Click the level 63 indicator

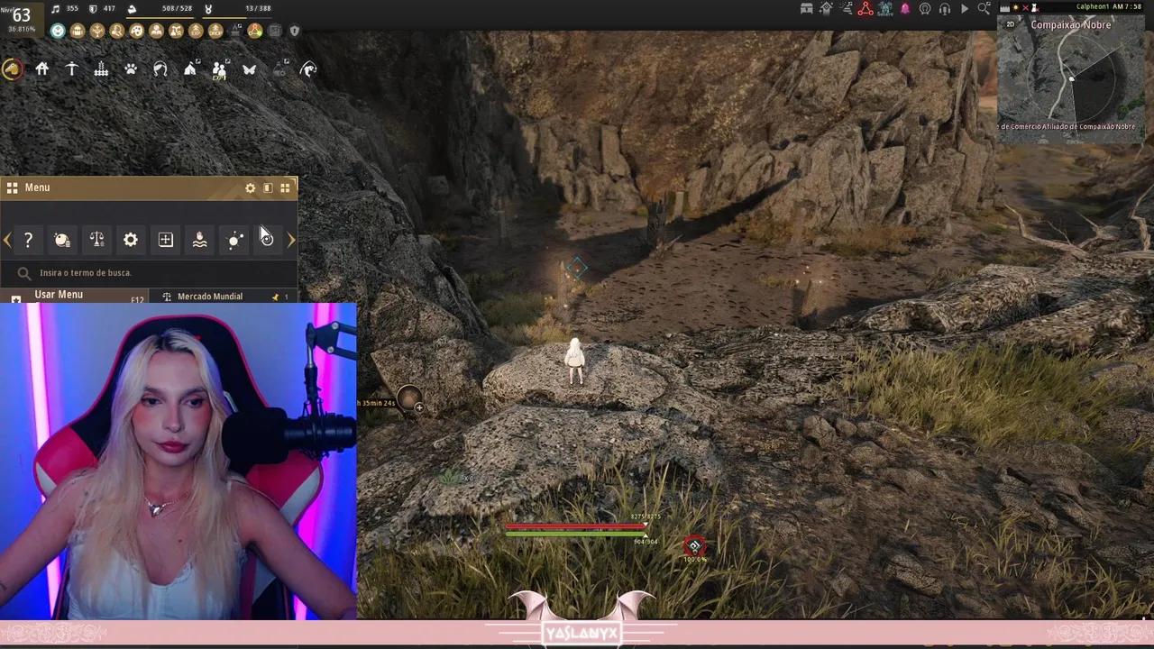coord(21,14)
